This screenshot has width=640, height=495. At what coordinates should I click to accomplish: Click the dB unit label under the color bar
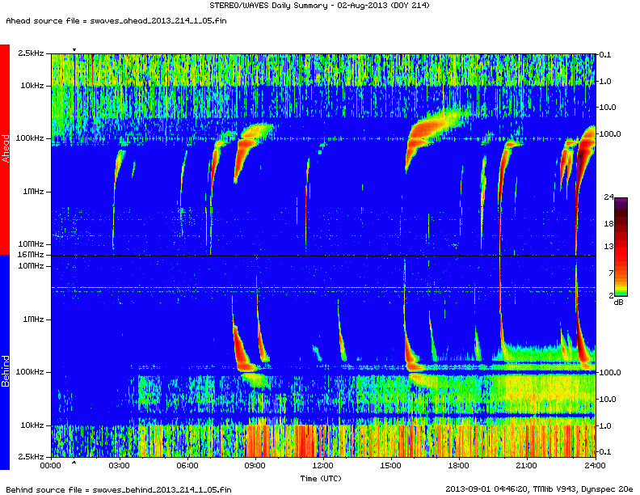tap(618, 302)
